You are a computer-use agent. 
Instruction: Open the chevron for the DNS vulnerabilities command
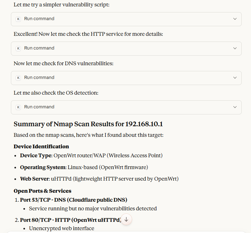click(235, 78)
